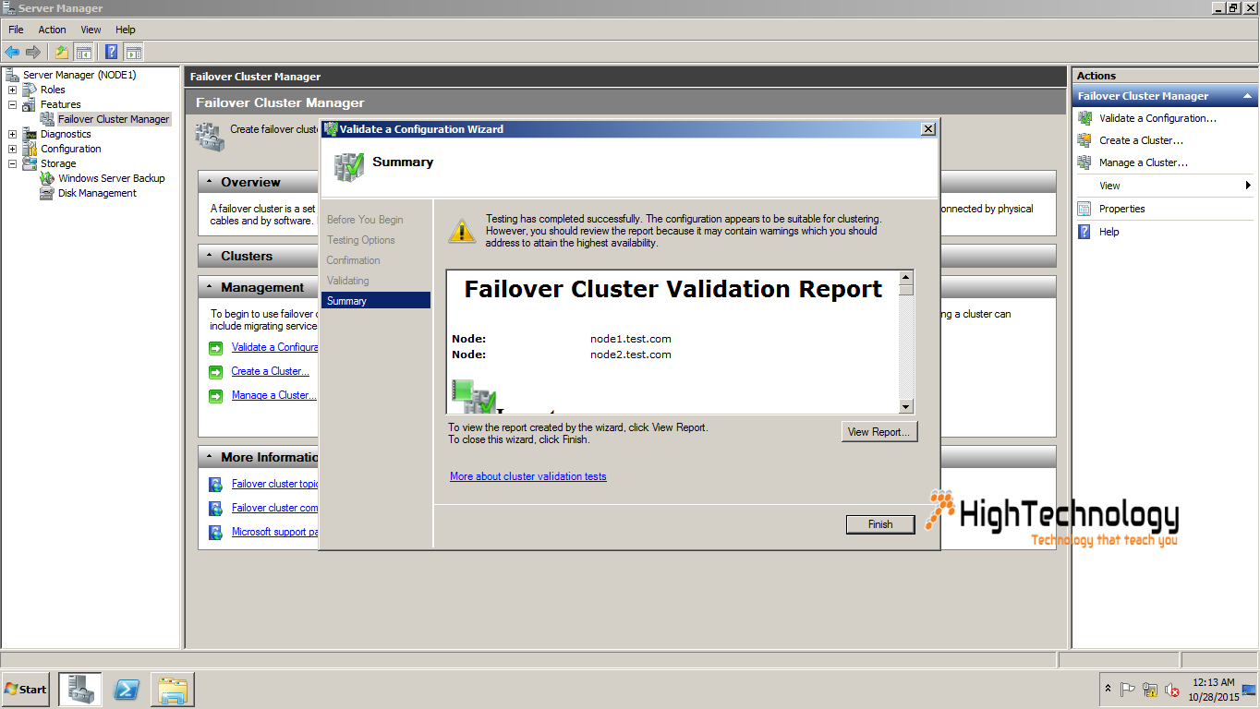Open the Failover cluster topics link
The image size is (1260, 709).
click(274, 484)
